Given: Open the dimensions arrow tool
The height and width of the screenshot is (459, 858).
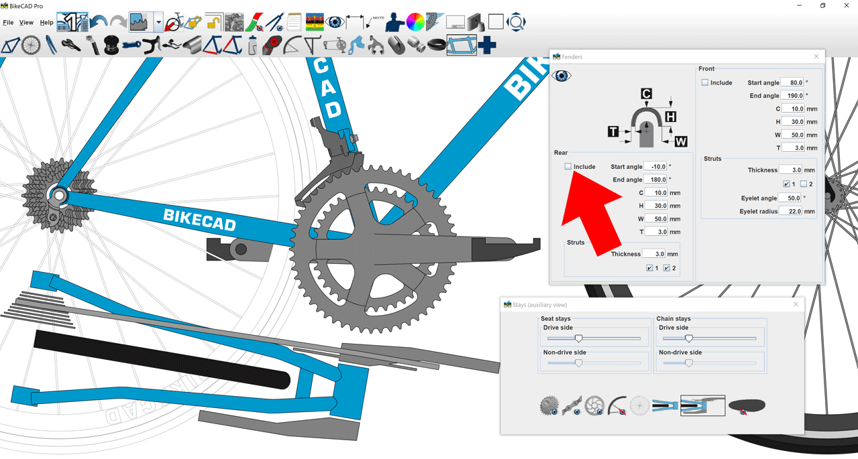Looking at the screenshot, I should click(x=354, y=23).
